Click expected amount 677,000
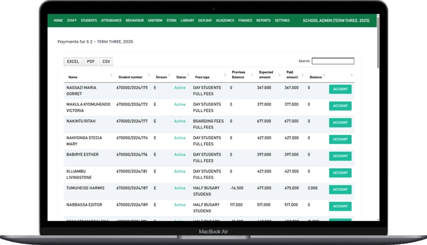The image size is (427, 245). coord(264,121)
